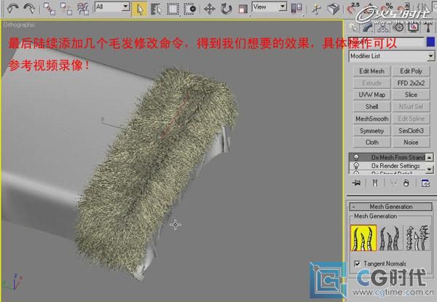The height and width of the screenshot is (302, 437).
Task: Open the 'View' reference coordinate dropdown
Action: (x=269, y=7)
